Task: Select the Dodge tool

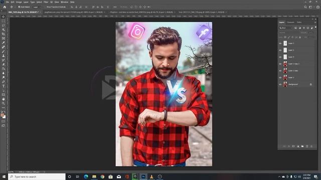Action: [x=4, y=77]
